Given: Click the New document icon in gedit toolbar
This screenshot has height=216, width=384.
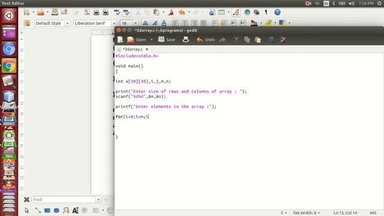Looking at the screenshot, I should pos(120,40).
